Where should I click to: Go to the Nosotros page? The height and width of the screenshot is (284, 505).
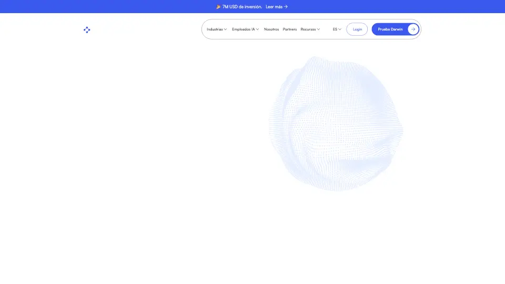(271, 29)
